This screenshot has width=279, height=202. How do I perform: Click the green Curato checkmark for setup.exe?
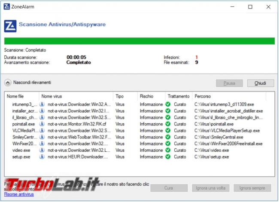point(168,157)
